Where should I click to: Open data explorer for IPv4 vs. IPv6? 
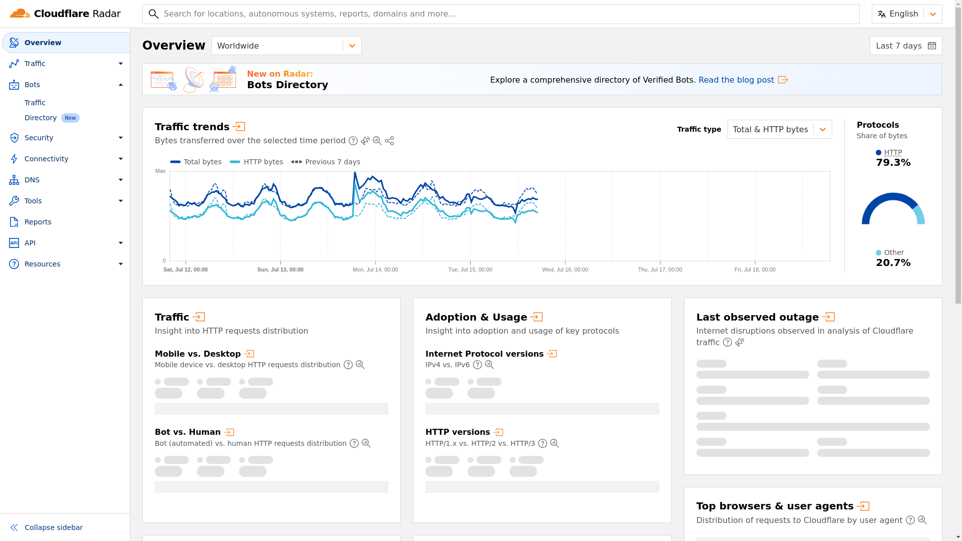[x=490, y=365]
